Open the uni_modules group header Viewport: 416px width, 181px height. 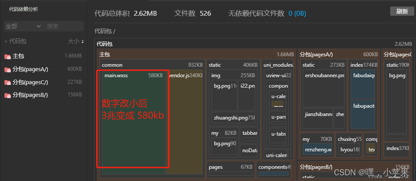coord(277,65)
